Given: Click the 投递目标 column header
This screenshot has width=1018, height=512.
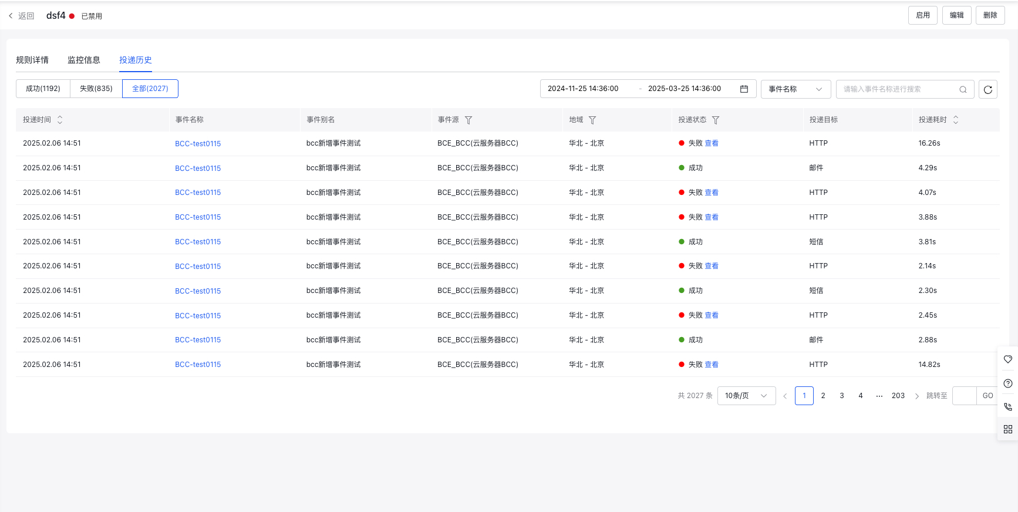Looking at the screenshot, I should click(824, 120).
